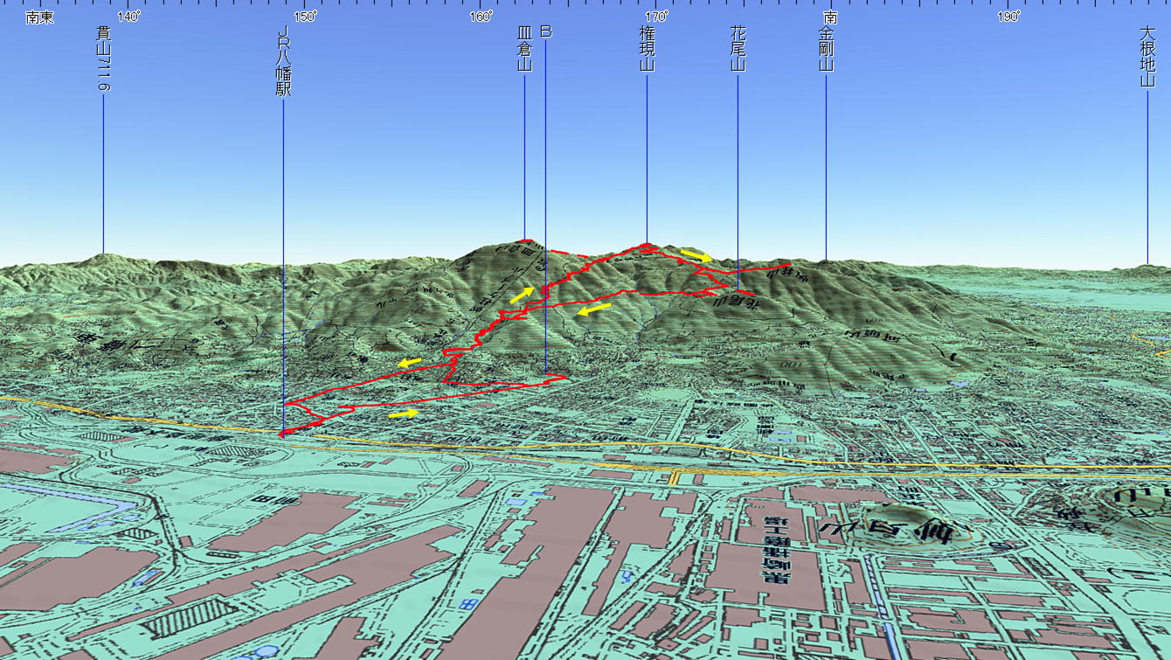
Task: Select the left-pointing yellow arrow above the town
Action: [409, 362]
